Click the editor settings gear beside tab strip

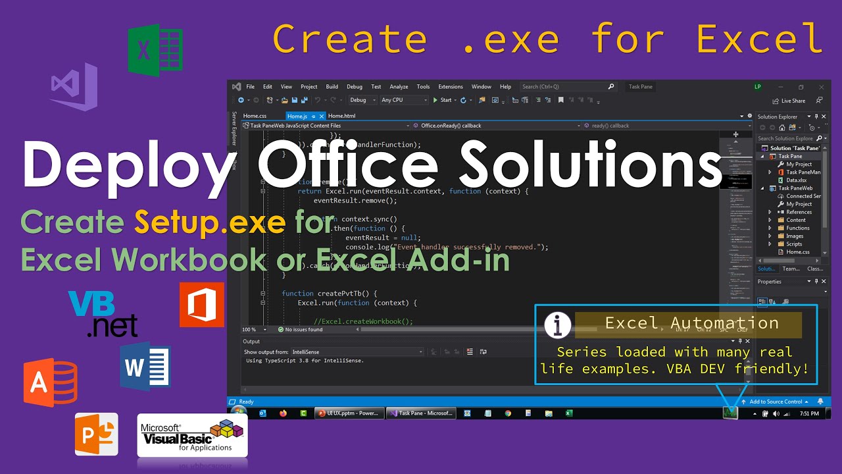pyautogui.click(x=749, y=116)
